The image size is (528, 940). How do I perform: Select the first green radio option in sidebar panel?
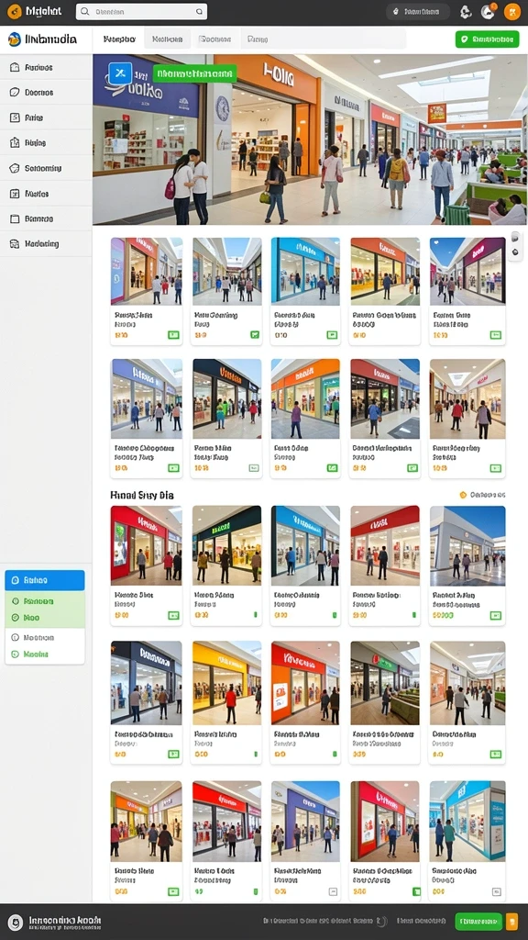coord(16,600)
